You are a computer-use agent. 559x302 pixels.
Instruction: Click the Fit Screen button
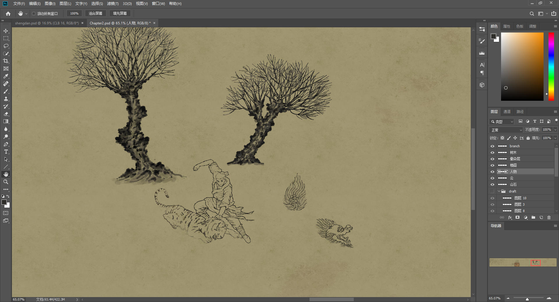(x=95, y=13)
